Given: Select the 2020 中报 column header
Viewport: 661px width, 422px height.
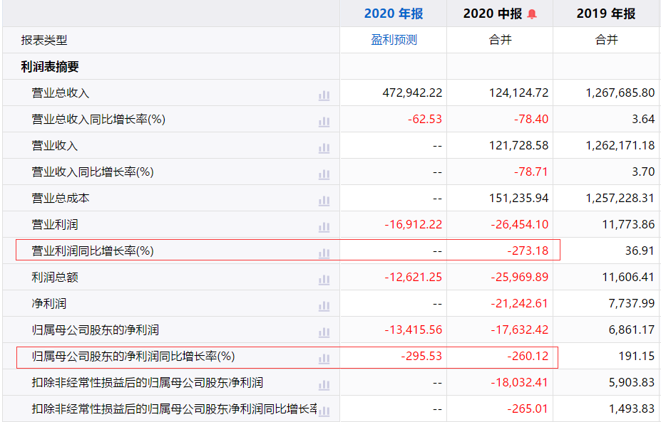Looking at the screenshot, I should 493,14.
